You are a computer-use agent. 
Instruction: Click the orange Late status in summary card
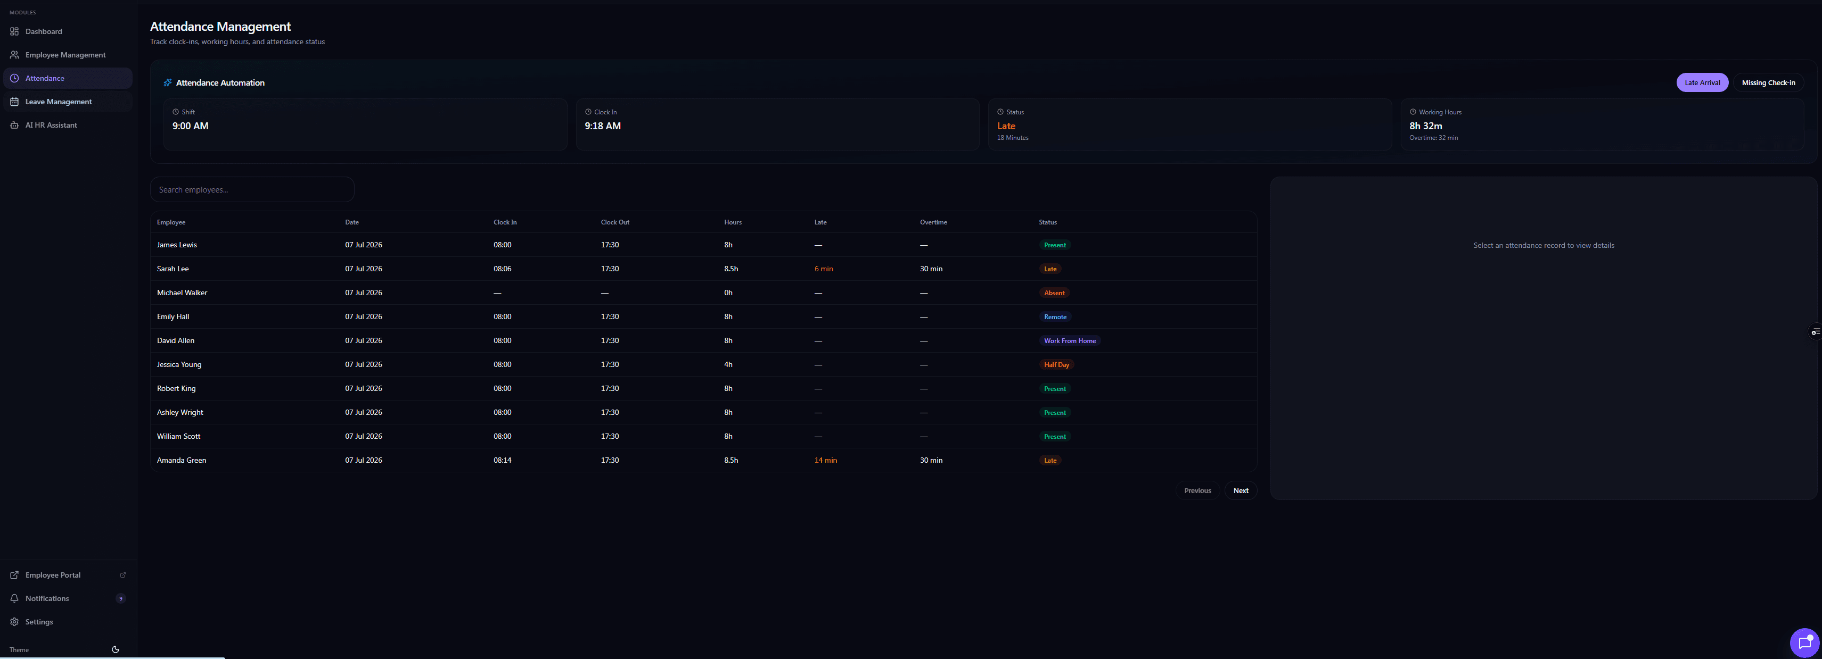point(1006,126)
